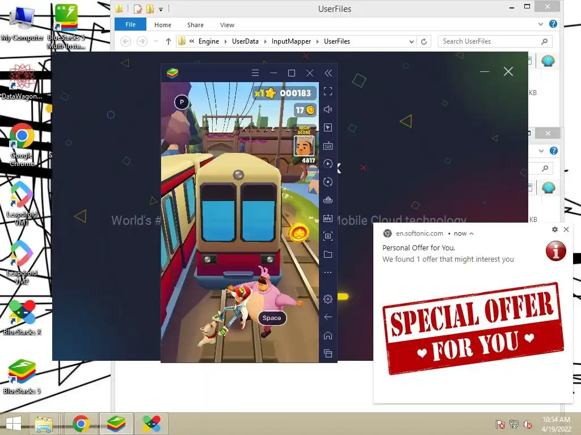Screen dimensions: 581x435
Task: Click the en.softonic.com notification source
Action: 419,233
